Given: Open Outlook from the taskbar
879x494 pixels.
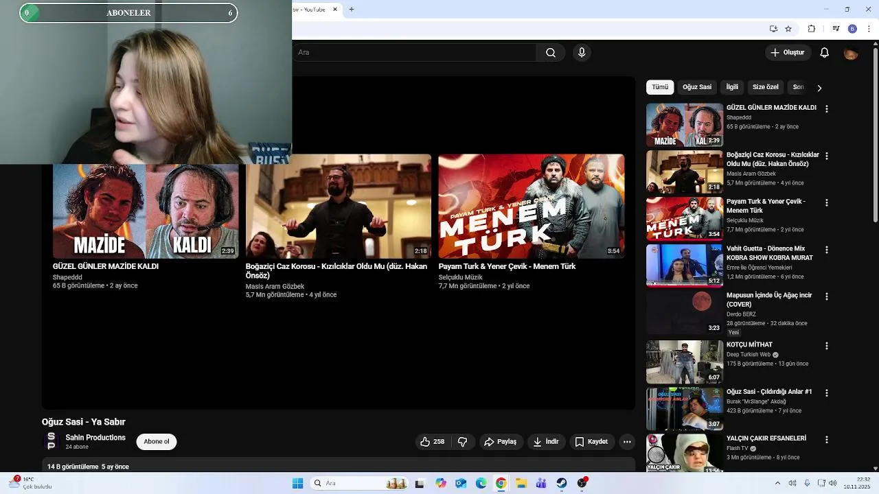Looking at the screenshot, I should pyautogui.click(x=461, y=484).
